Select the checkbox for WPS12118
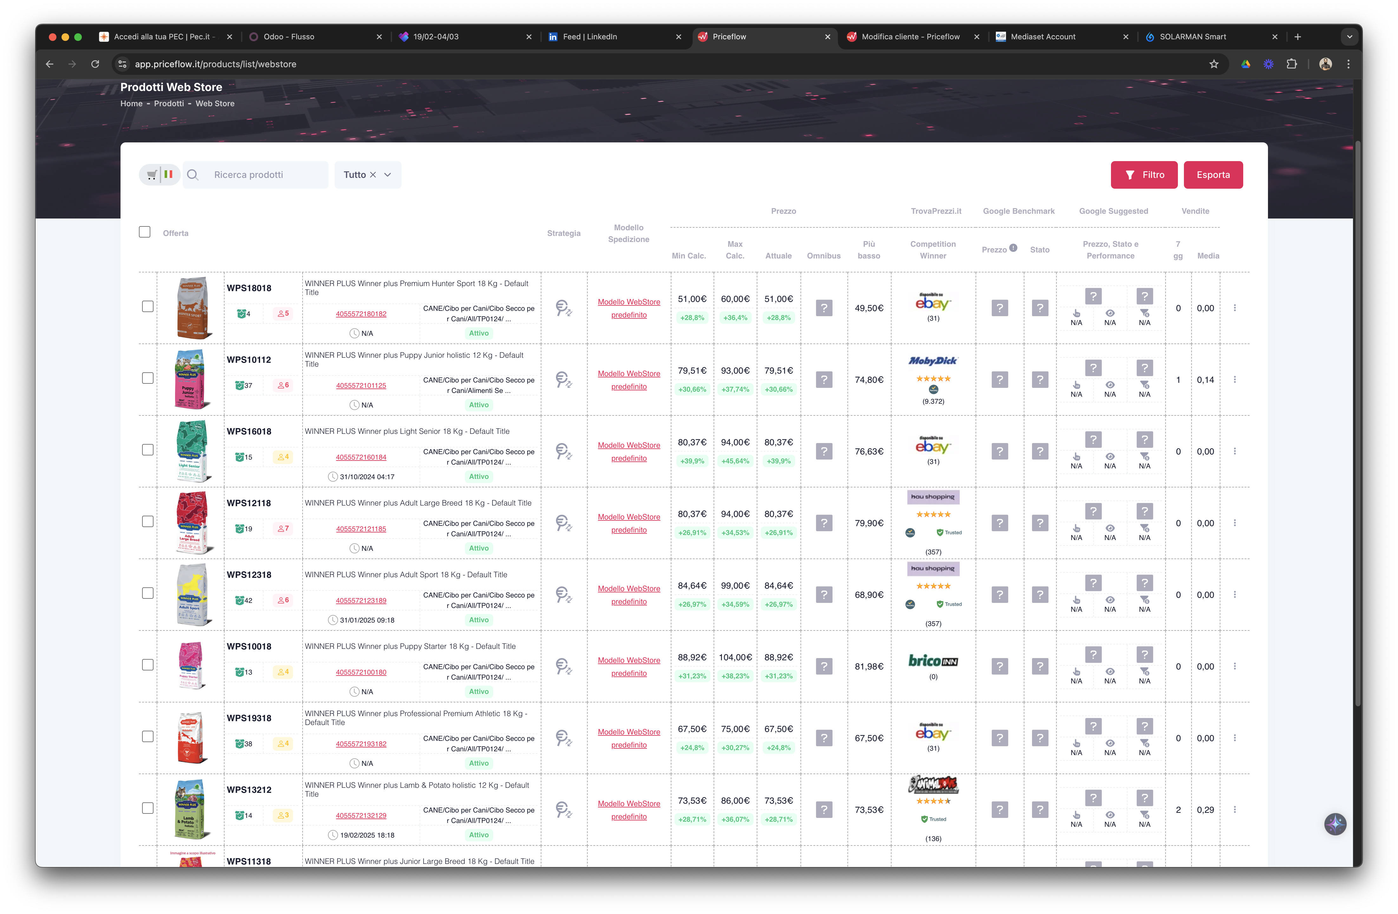 click(x=147, y=522)
